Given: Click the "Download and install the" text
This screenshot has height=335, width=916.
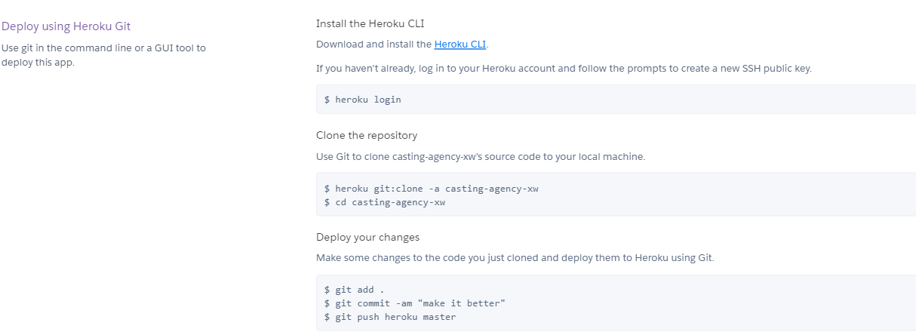Looking at the screenshot, I should [373, 45].
